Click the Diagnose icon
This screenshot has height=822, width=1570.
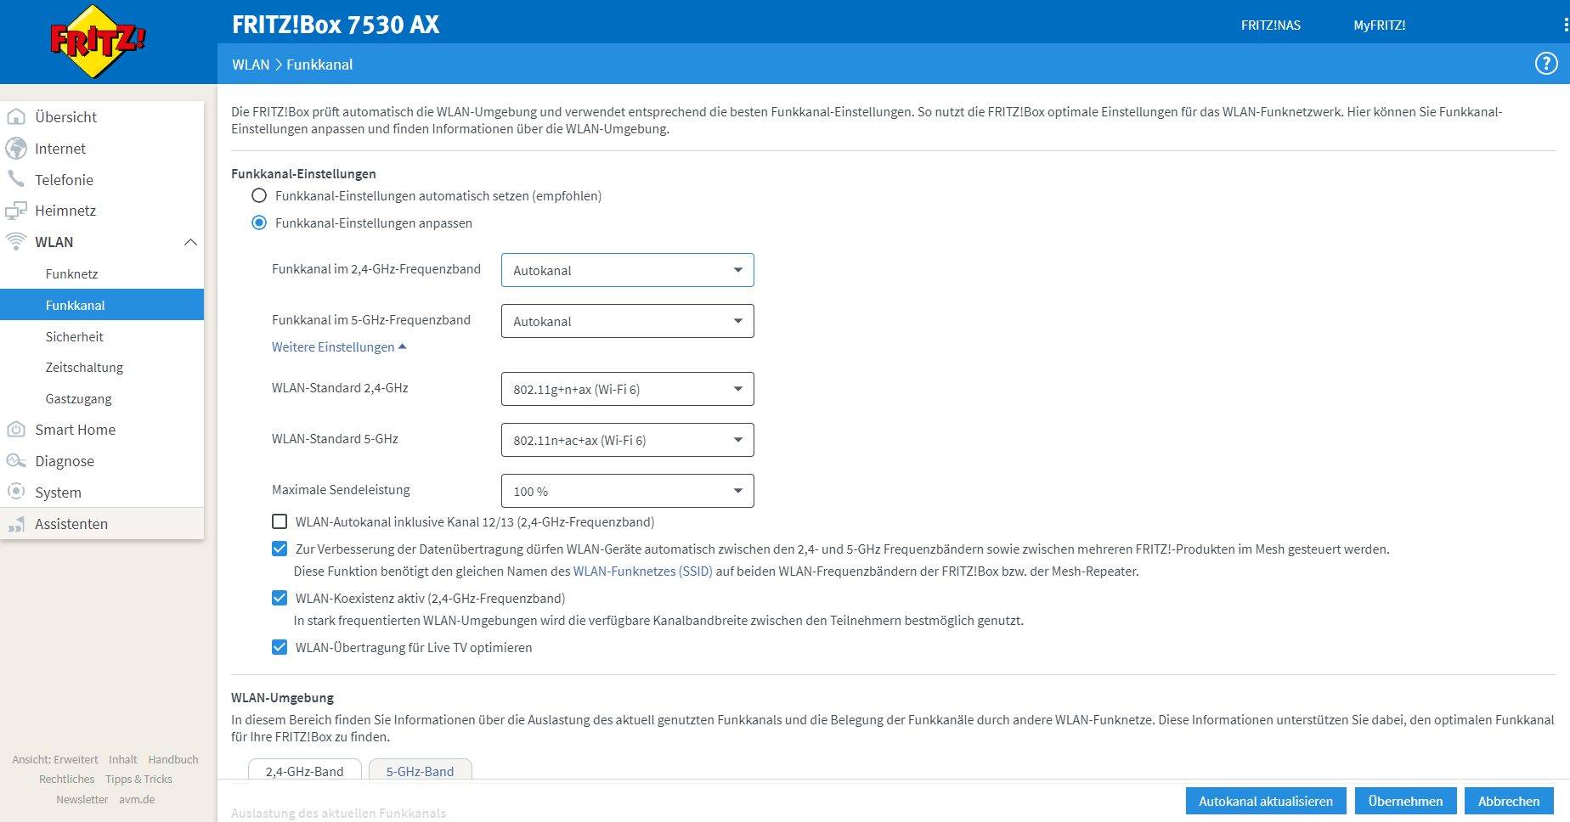[16, 461]
